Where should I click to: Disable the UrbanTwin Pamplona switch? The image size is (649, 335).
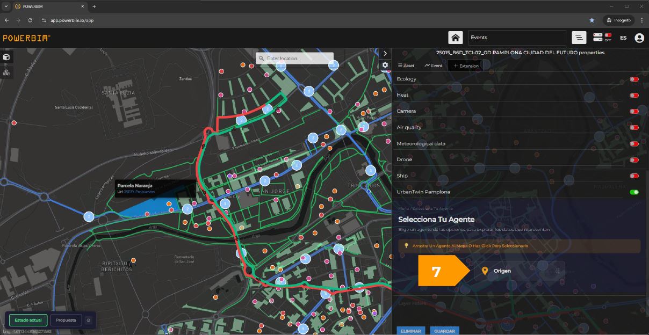click(x=634, y=192)
